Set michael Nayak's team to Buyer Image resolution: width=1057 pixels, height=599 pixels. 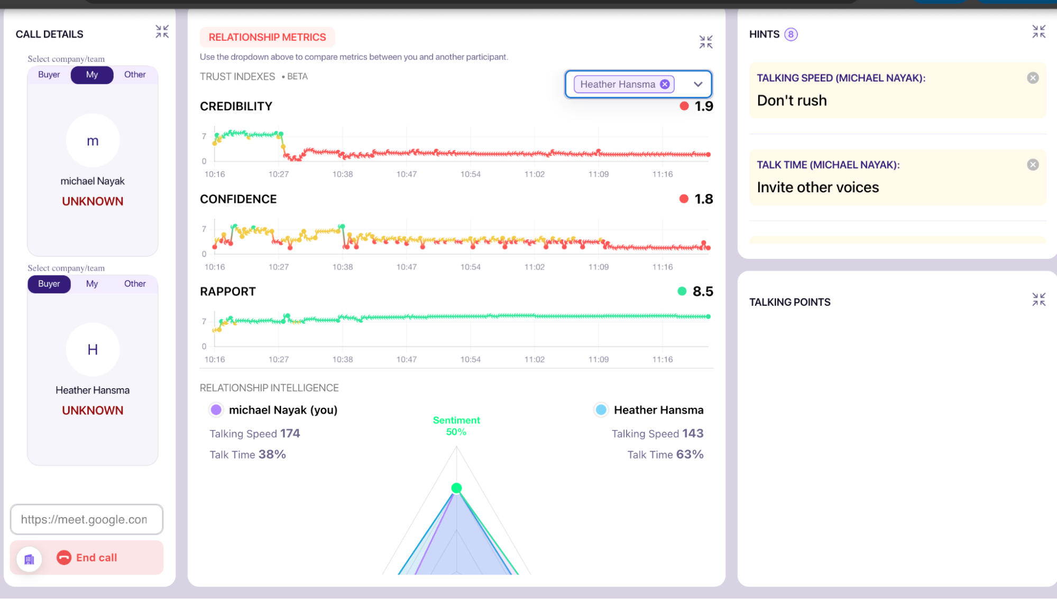[x=49, y=74]
